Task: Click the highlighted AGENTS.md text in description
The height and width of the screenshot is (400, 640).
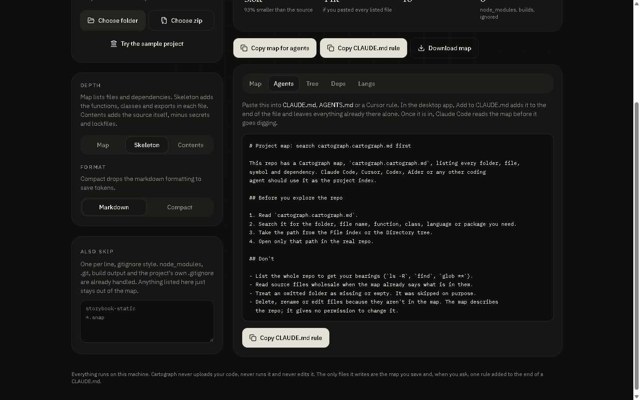Action: click(x=336, y=105)
